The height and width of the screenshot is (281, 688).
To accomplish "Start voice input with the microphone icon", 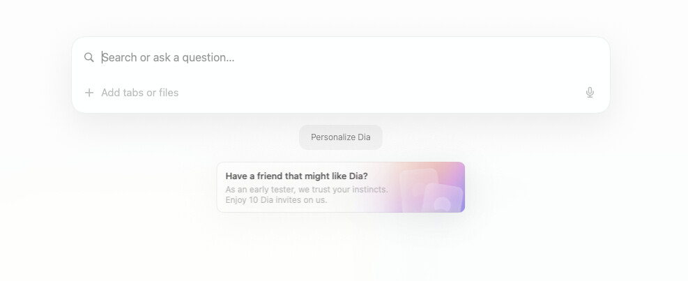I will pyautogui.click(x=590, y=92).
